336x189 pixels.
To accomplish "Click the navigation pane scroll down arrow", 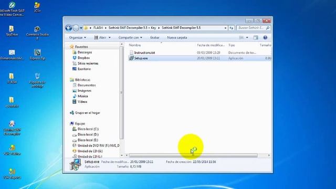I will tap(121, 155).
